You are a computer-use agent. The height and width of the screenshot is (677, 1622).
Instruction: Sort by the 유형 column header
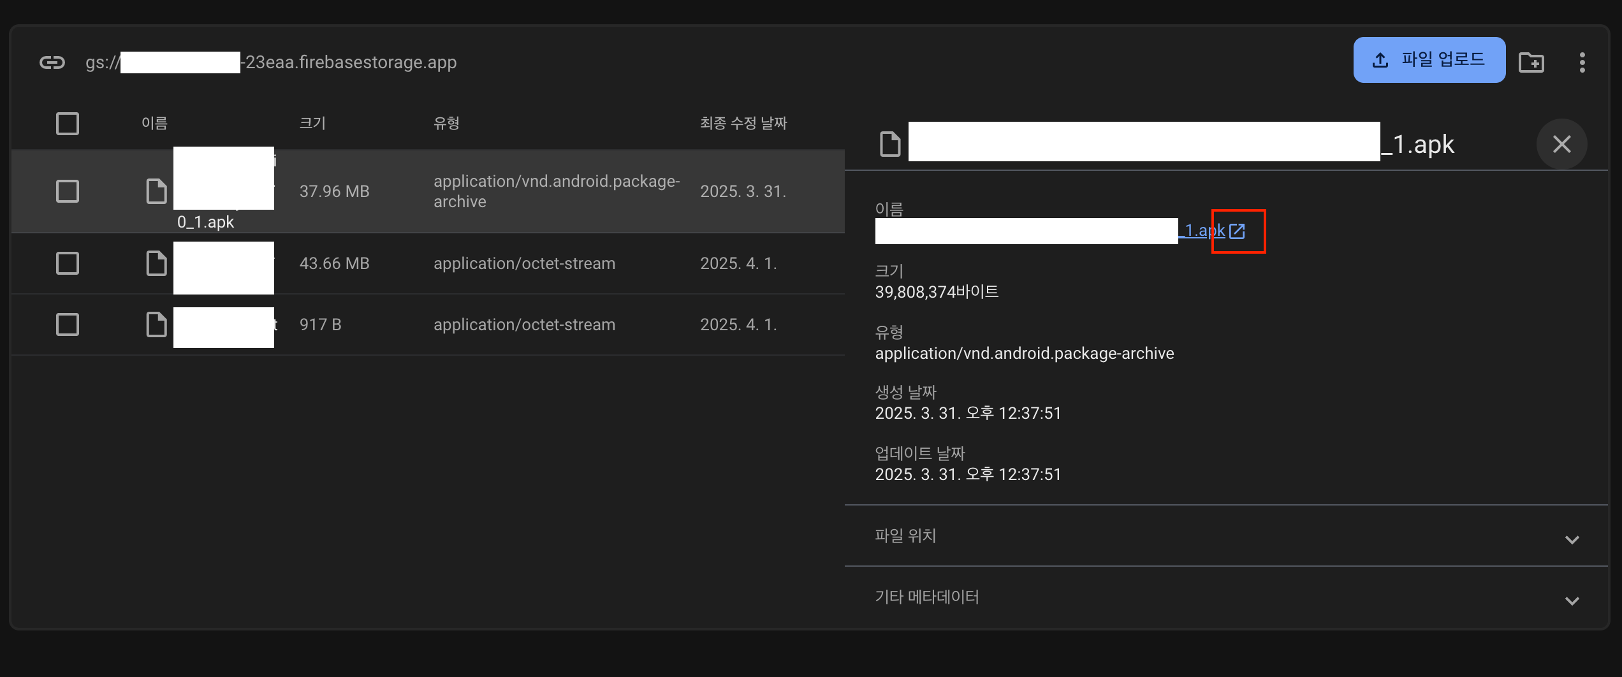(446, 123)
